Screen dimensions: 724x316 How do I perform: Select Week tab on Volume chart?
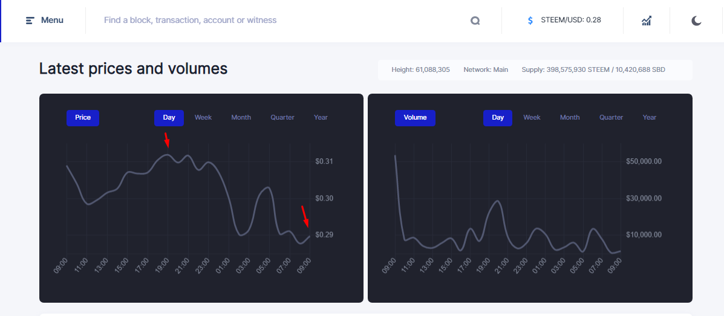click(x=532, y=118)
